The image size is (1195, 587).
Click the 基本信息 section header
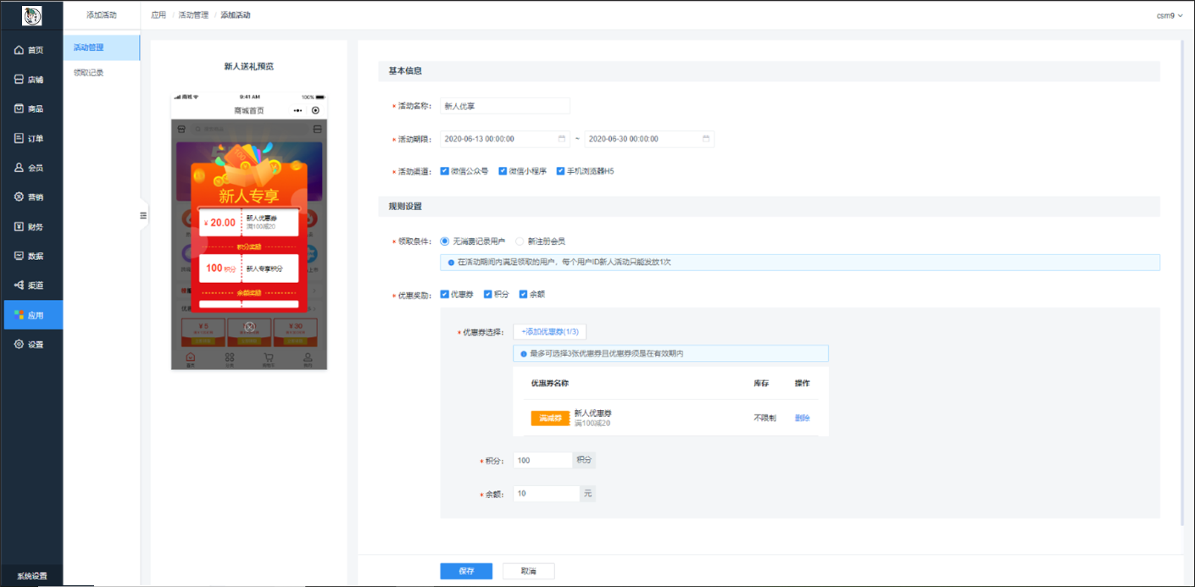click(405, 71)
